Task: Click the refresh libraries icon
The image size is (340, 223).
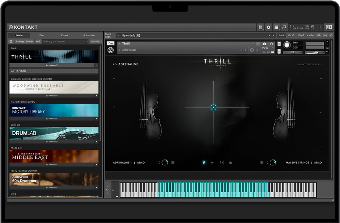Action: point(11,42)
